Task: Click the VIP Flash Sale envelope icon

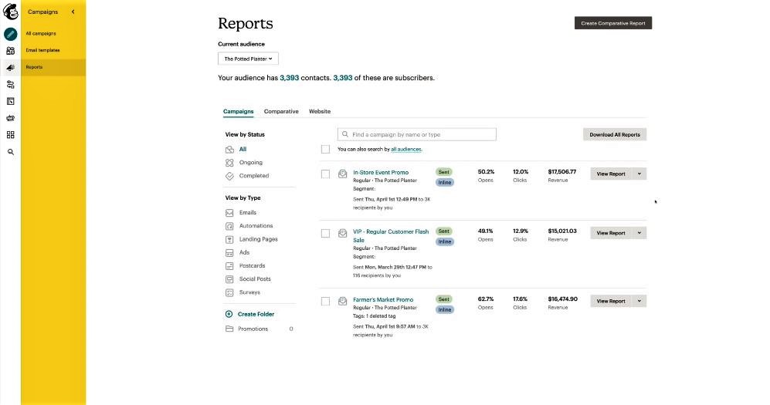Action: pos(343,233)
